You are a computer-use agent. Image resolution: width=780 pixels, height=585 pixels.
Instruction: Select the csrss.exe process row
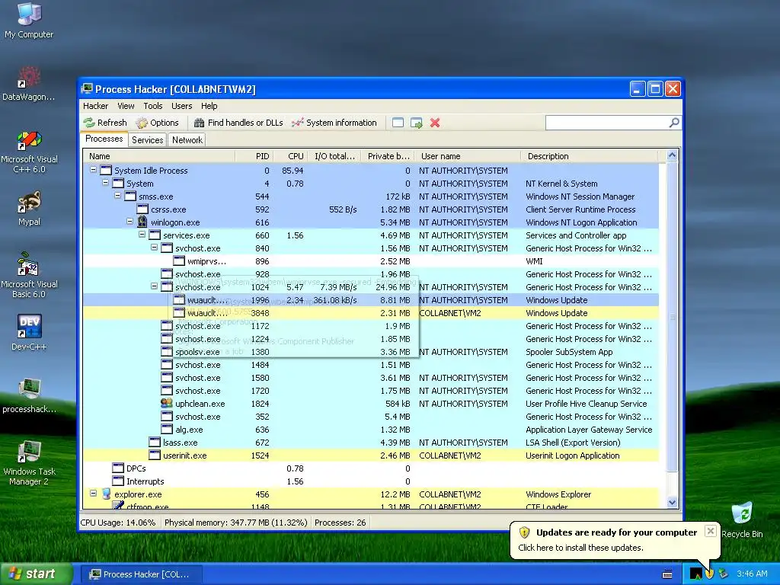tap(371, 209)
